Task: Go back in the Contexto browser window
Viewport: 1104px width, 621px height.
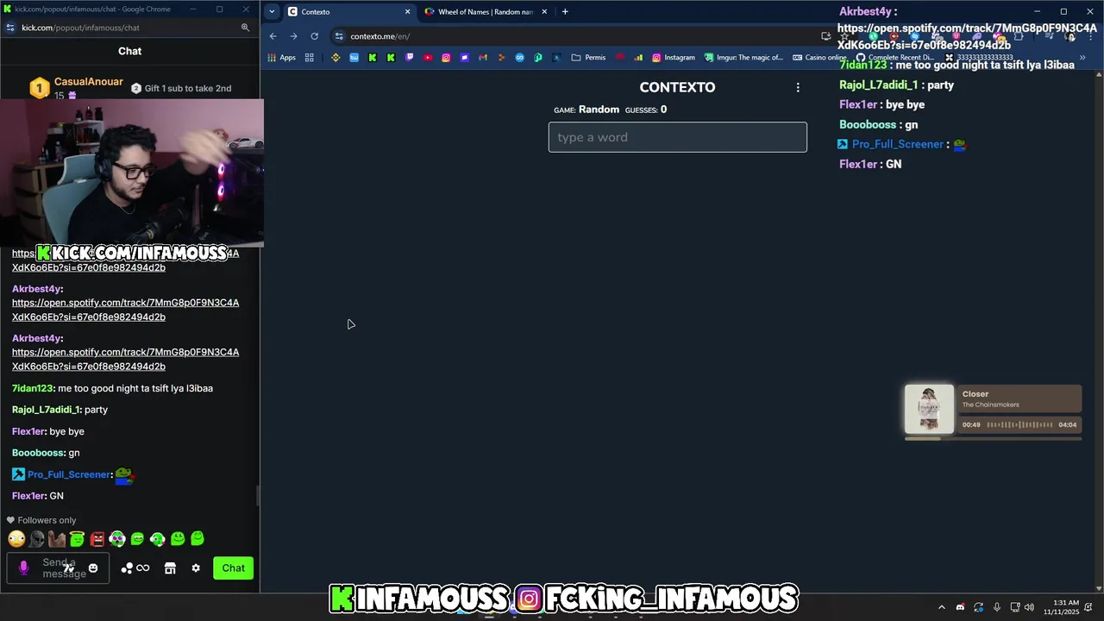Action: [x=273, y=36]
